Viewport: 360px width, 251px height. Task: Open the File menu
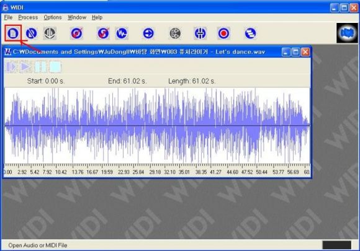click(8, 17)
